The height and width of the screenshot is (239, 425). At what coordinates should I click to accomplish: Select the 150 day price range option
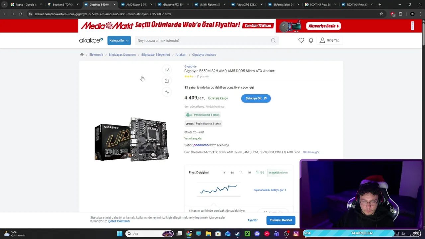[260, 173]
